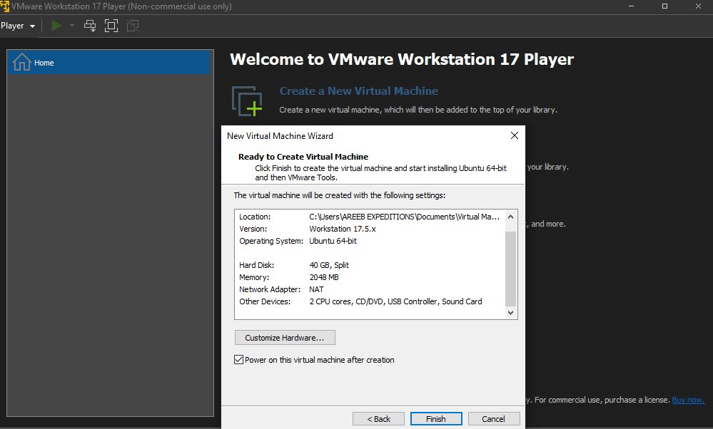Click the 'NAT' network adapter value
713x429 pixels.
[316, 289]
